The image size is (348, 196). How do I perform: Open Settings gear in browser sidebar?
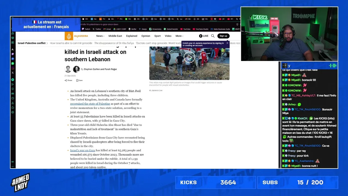(x=13, y=112)
